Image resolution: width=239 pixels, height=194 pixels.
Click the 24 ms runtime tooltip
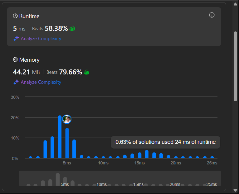point(166,142)
